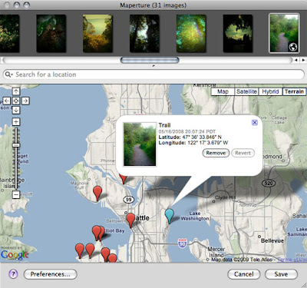
Task: Click the Route 99 shield on map
Action: [x=129, y=200]
